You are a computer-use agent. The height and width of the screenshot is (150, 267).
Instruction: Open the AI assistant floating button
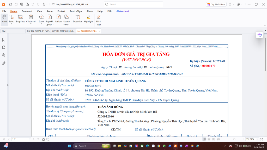click(x=259, y=35)
